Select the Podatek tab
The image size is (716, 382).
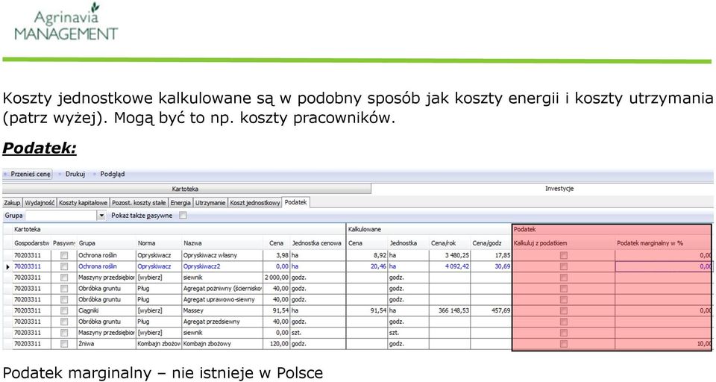[296, 202]
